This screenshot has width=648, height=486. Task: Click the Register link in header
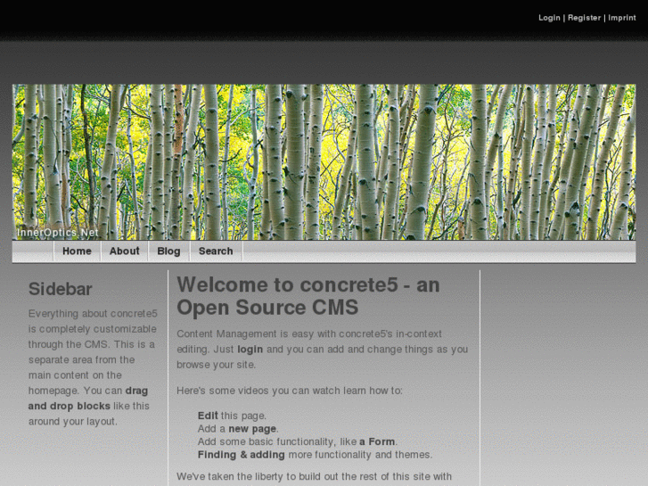point(584,18)
